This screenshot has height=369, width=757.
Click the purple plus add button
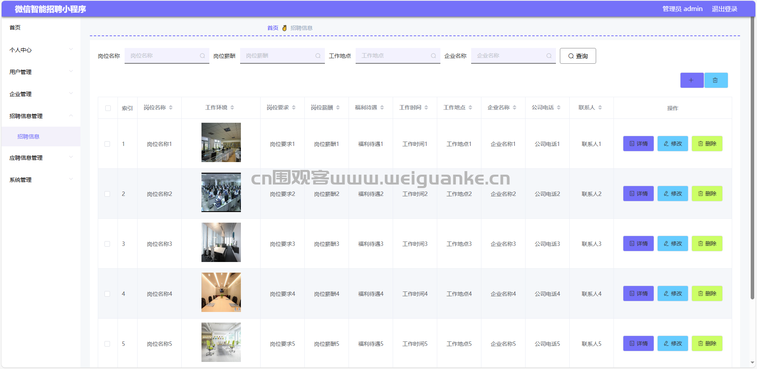(692, 80)
